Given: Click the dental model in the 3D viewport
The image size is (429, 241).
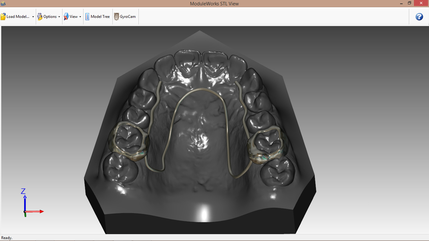Looking at the screenshot, I should coord(200,132).
